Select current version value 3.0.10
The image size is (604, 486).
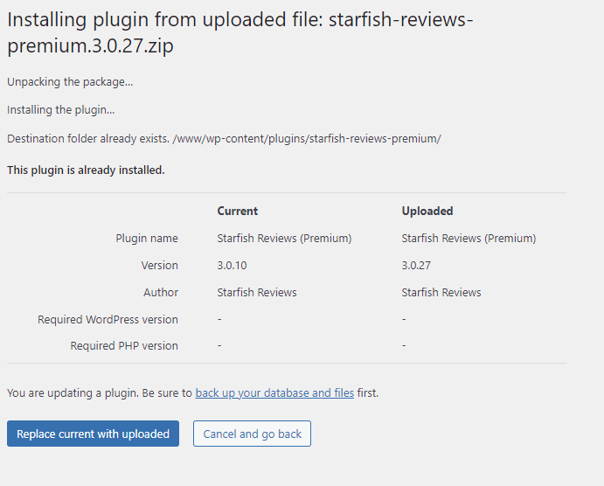(x=232, y=266)
